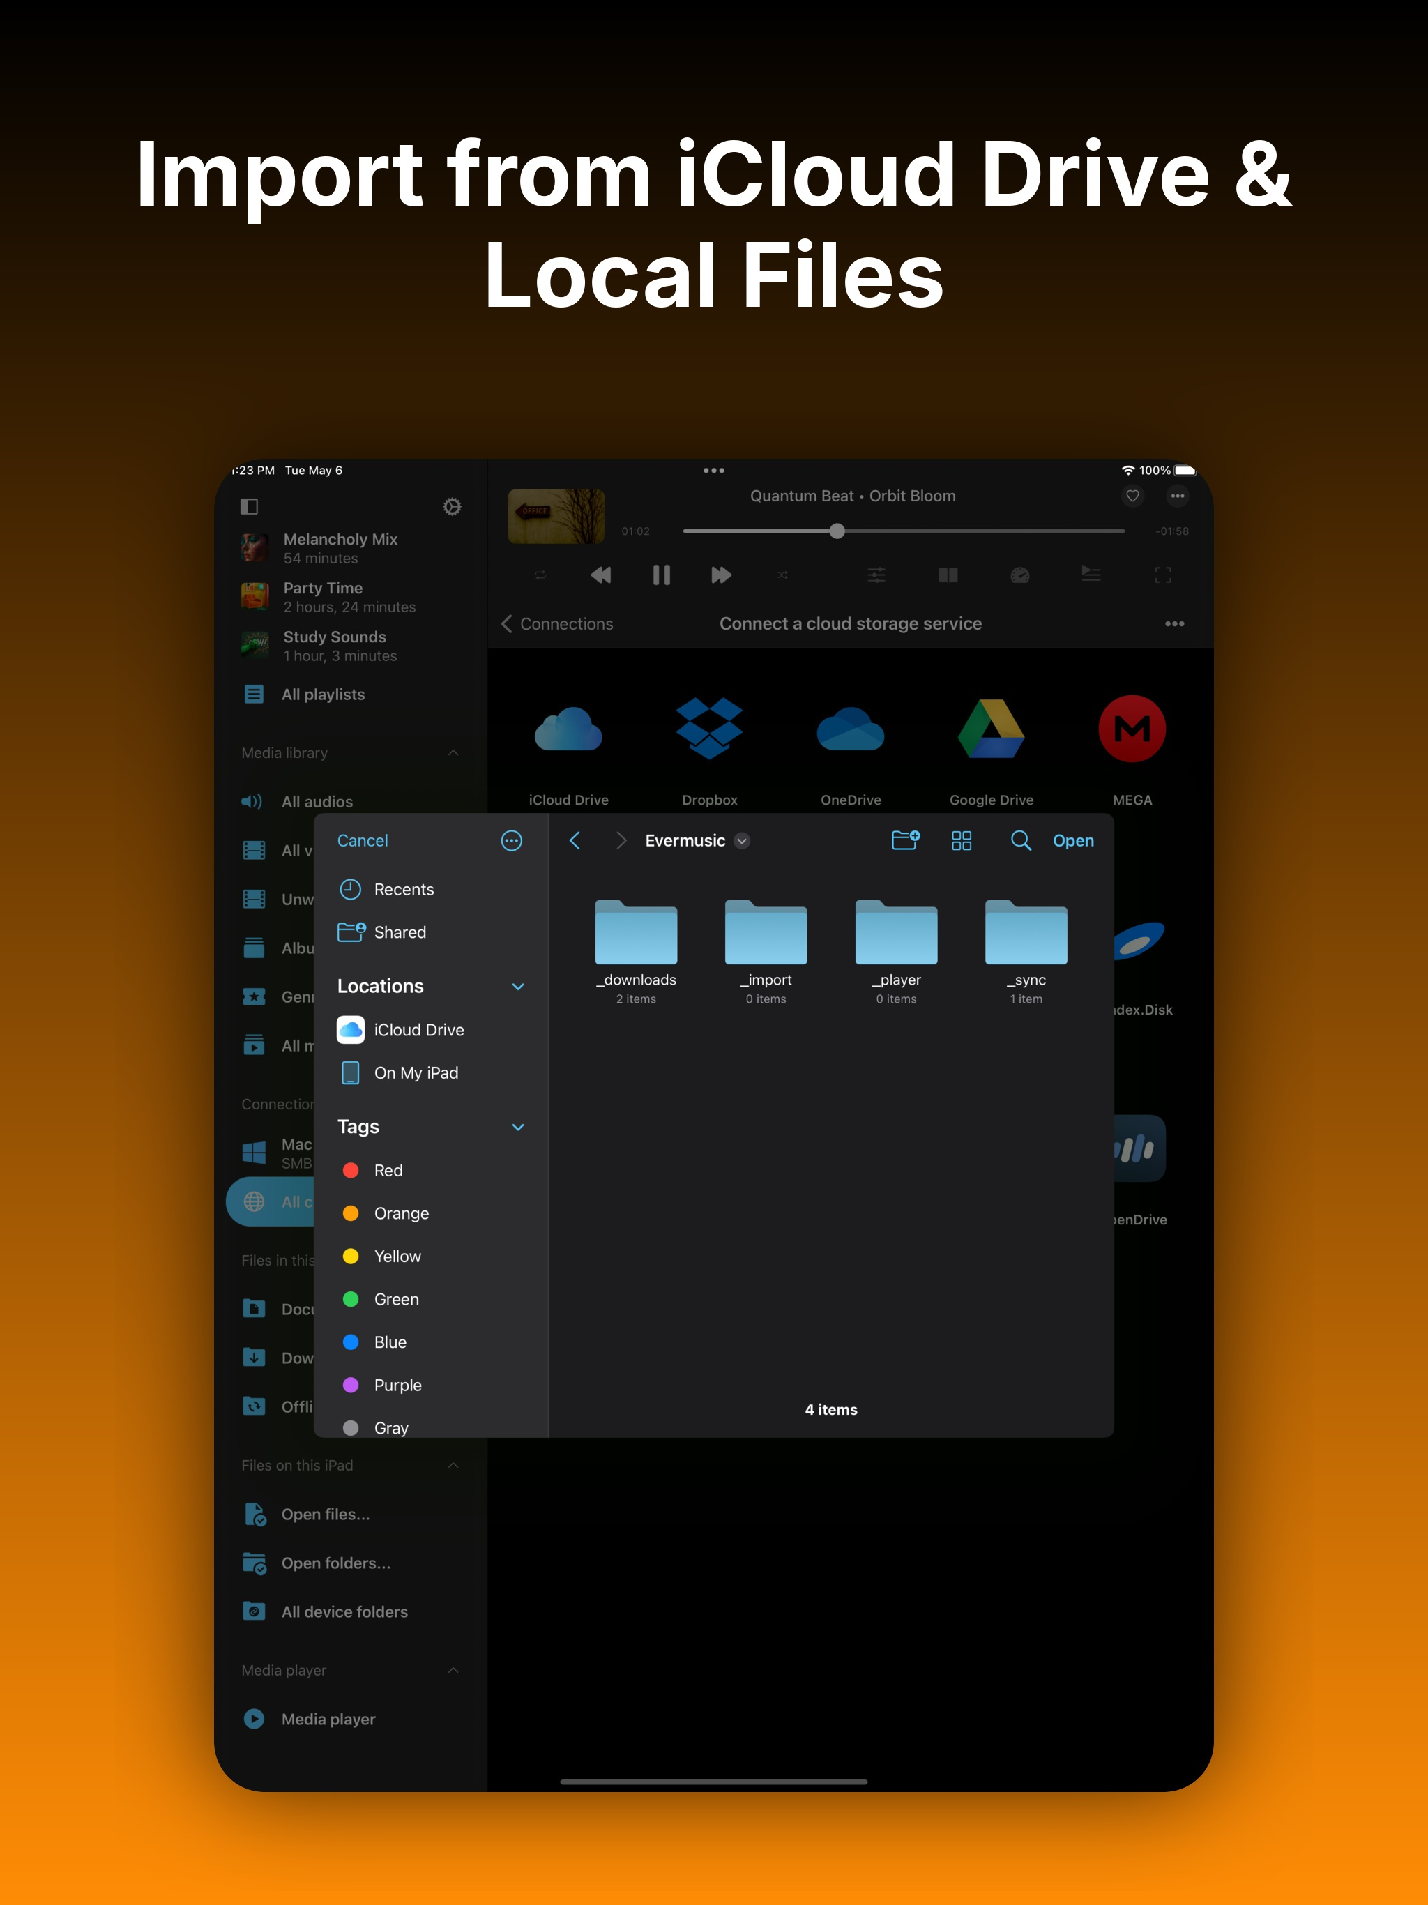This screenshot has width=1428, height=1905.
Task: Click the playback progress slider knob
Action: pos(837,531)
